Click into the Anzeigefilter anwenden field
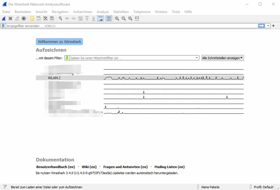 coord(132,26)
